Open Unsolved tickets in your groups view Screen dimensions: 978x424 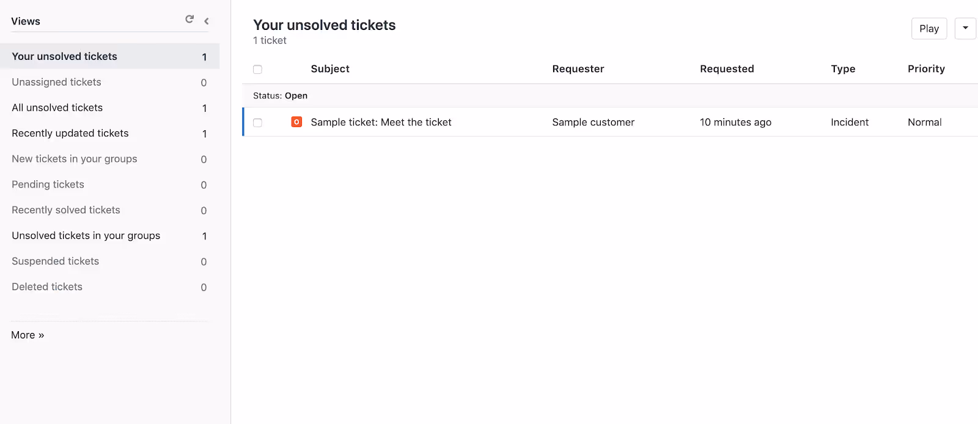86,235
